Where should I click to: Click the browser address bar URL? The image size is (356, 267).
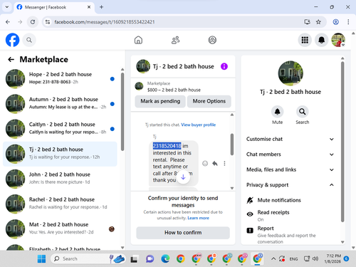[x=105, y=22]
